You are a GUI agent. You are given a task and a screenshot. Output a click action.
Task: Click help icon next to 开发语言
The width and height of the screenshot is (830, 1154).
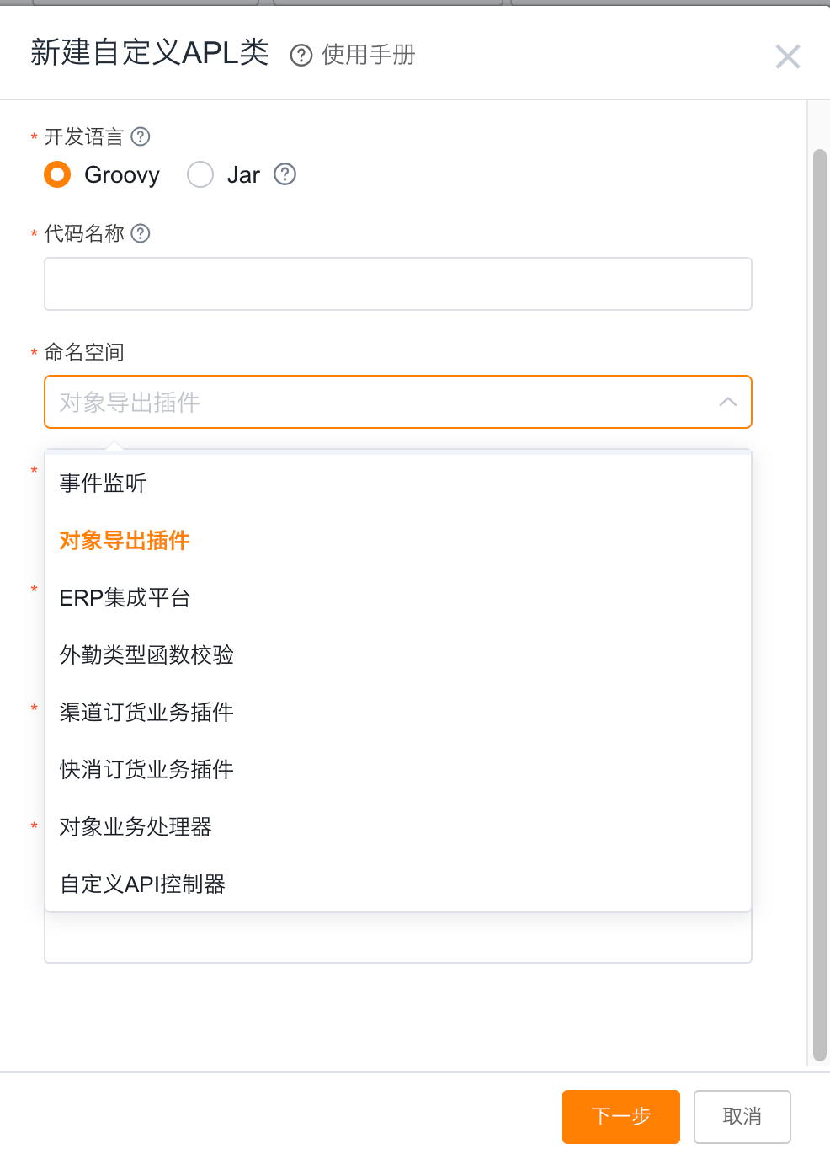(141, 136)
